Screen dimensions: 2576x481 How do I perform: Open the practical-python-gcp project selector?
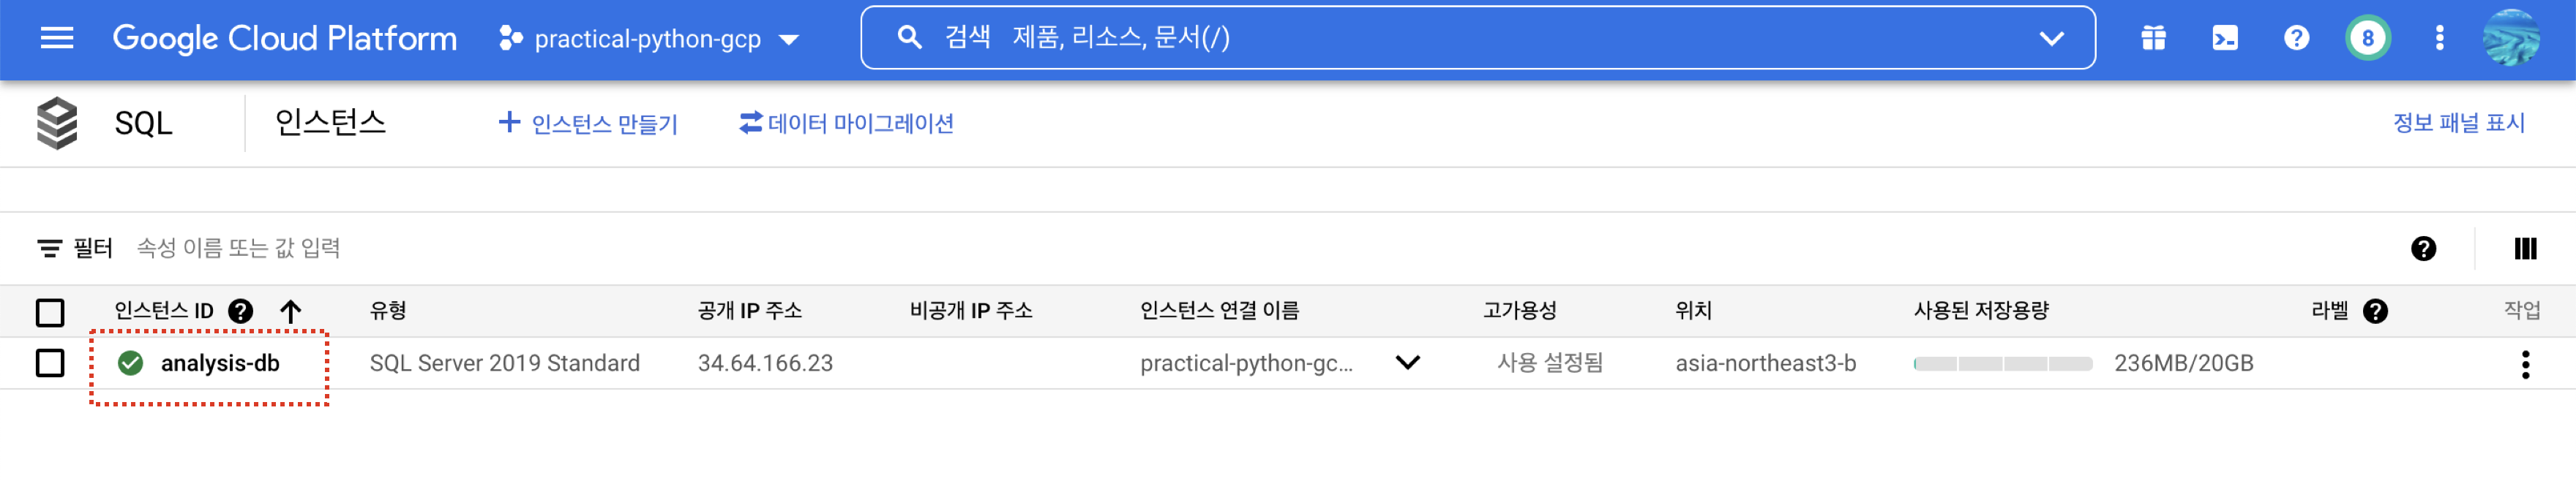pos(649,39)
